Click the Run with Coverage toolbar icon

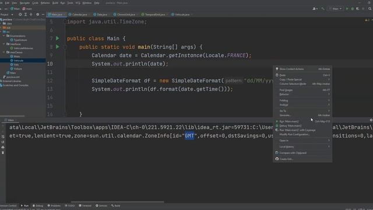(x=357, y=9)
